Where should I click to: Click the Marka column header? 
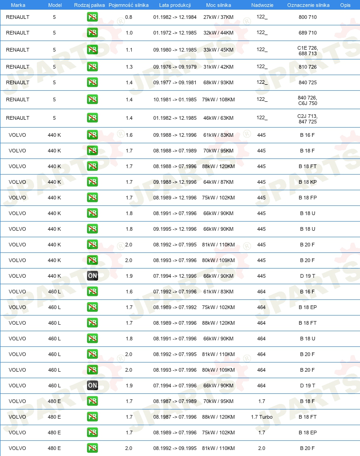point(18,5)
